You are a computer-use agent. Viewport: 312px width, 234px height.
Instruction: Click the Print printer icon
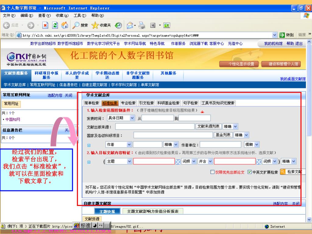[x=142, y=25]
